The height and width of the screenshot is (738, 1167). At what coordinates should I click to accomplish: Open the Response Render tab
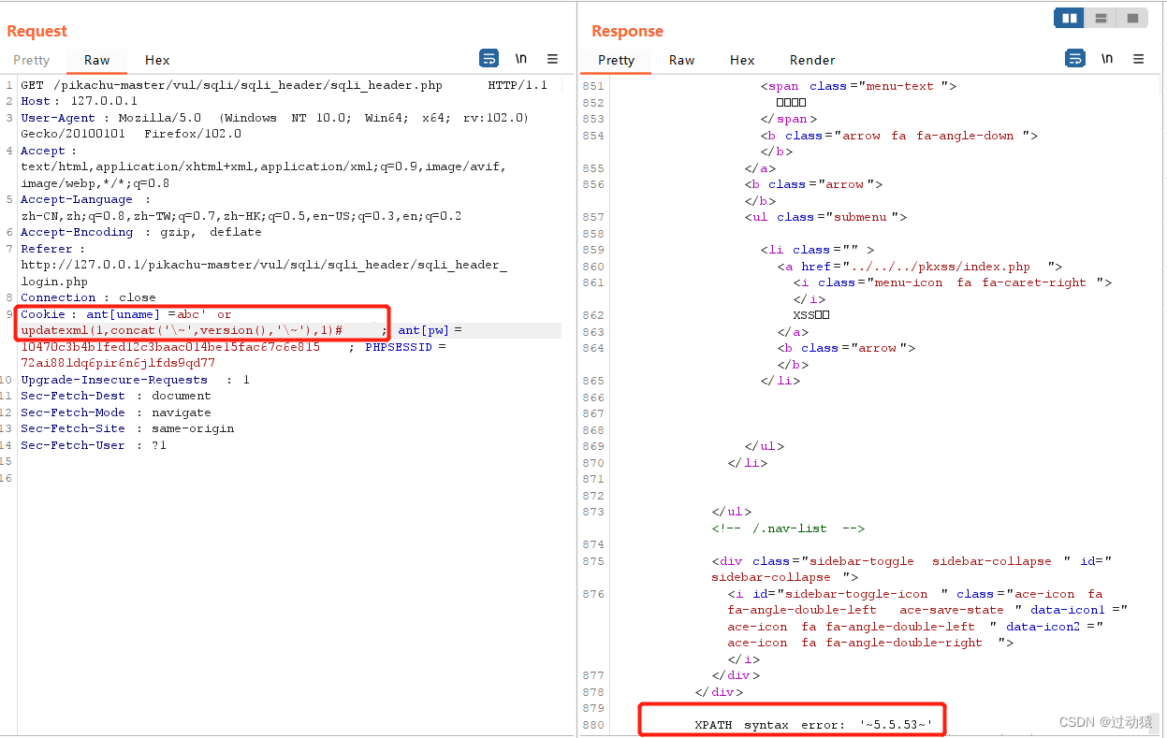(x=812, y=60)
